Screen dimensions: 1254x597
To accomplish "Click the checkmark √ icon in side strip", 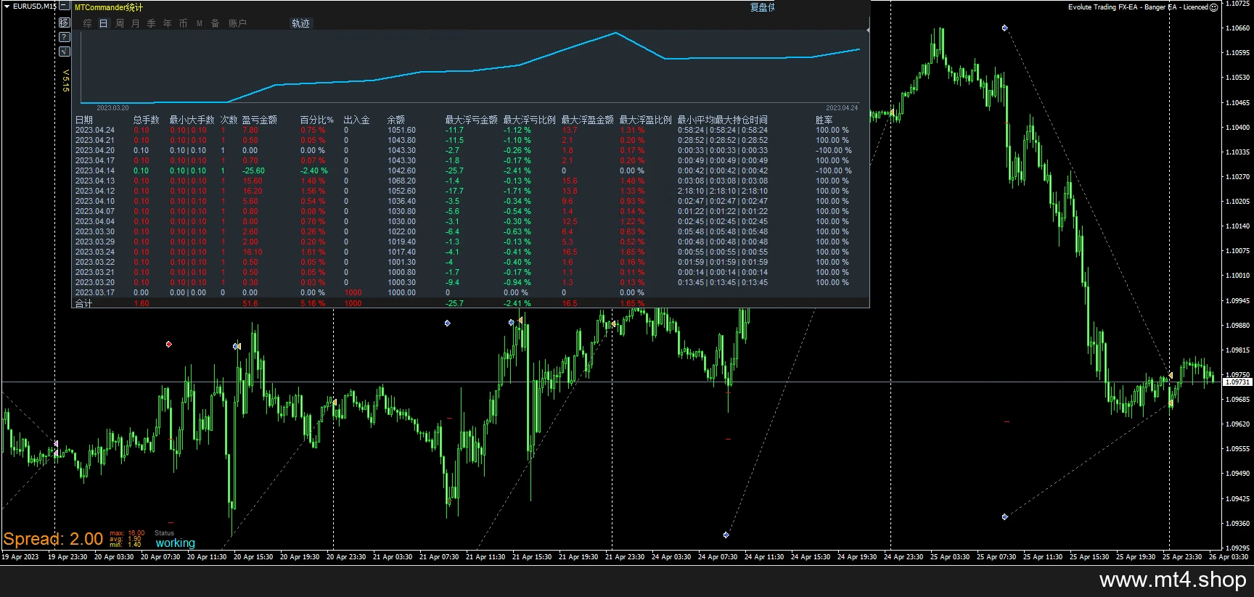I will point(65,52).
